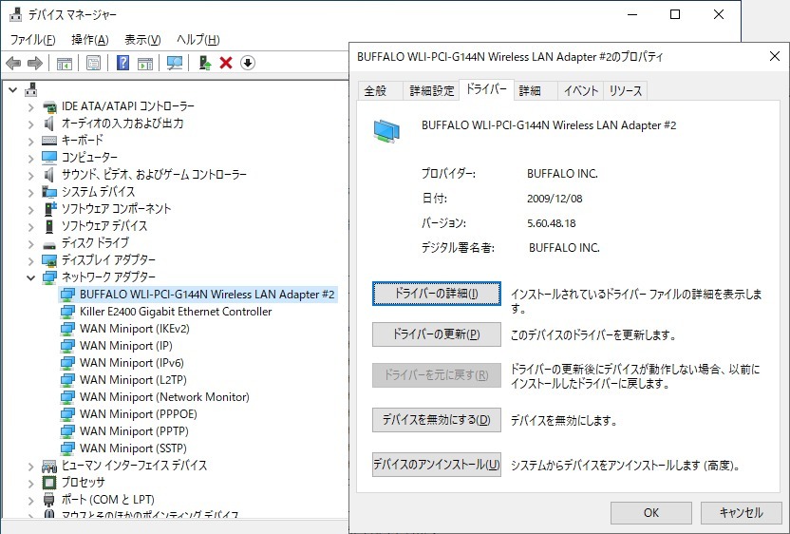Open the ファイル(F) menu
This screenshot has height=534, width=790.
tap(32, 40)
